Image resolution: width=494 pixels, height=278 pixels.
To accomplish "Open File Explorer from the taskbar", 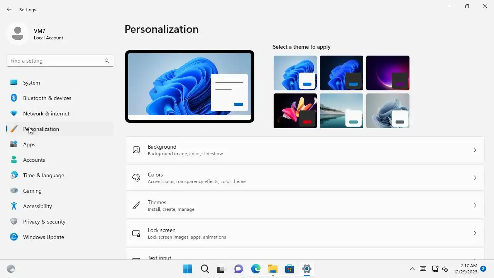I will pyautogui.click(x=273, y=269).
